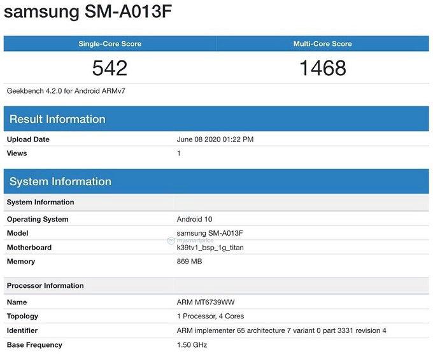This screenshot has width=433, height=354.
Task: Select the Multi-Core Score header
Action: tap(323, 44)
